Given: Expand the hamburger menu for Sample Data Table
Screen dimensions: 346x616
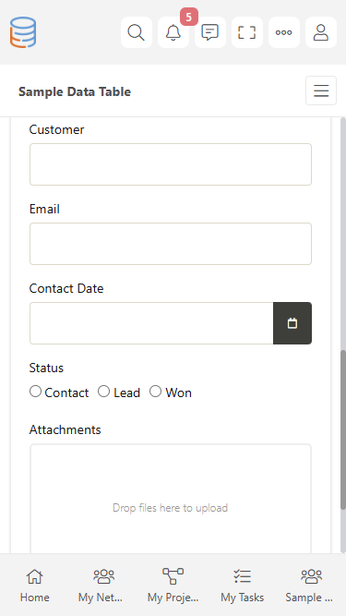Looking at the screenshot, I should click(x=321, y=91).
